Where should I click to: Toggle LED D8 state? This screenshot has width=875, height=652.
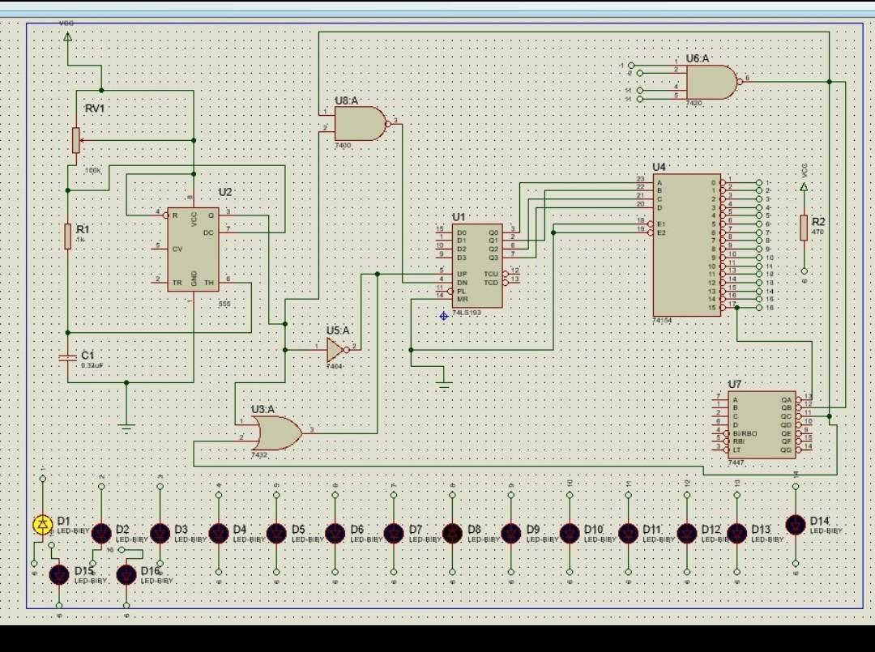tap(451, 534)
